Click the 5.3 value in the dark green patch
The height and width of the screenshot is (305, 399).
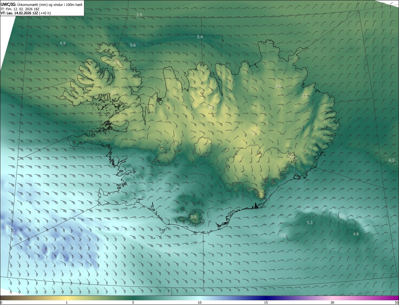[x=310, y=222]
